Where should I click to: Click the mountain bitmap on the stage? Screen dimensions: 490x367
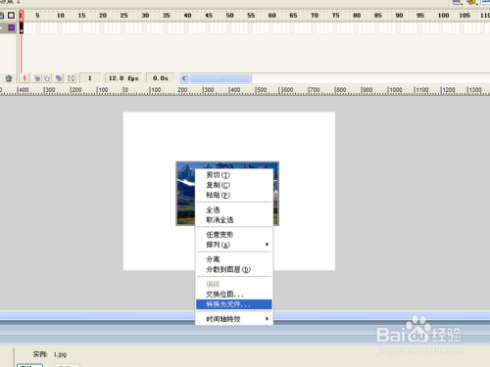pyautogui.click(x=185, y=196)
